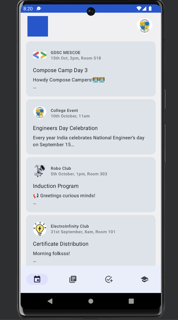This screenshot has height=320, width=178.
Task: Open the graduation cap academics section
Action: (x=144, y=279)
